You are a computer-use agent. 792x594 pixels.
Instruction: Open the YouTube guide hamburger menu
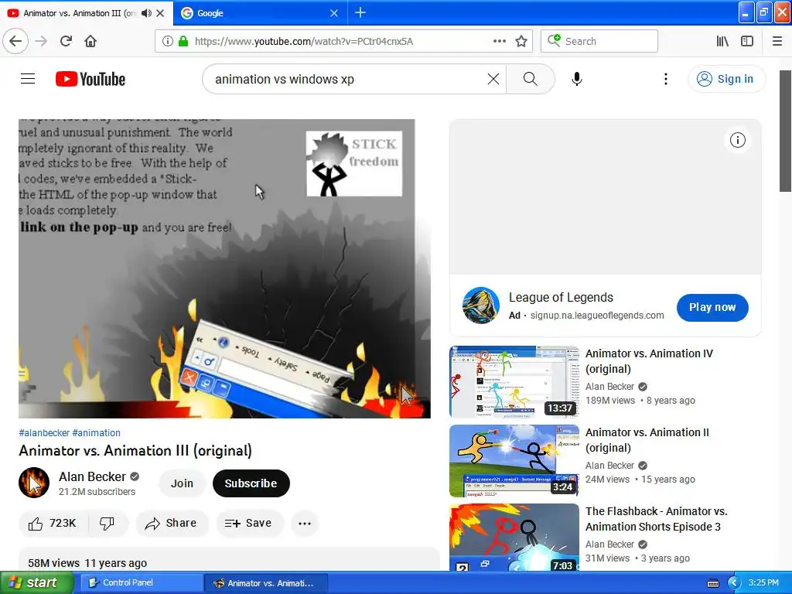28,79
